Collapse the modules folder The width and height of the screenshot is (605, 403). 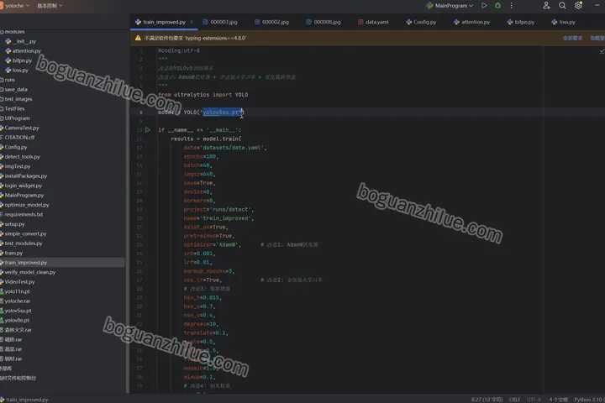click(13, 32)
